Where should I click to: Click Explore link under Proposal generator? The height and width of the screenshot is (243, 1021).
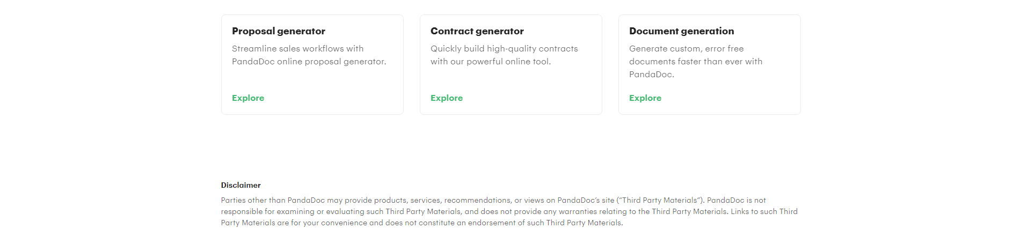coord(248,98)
